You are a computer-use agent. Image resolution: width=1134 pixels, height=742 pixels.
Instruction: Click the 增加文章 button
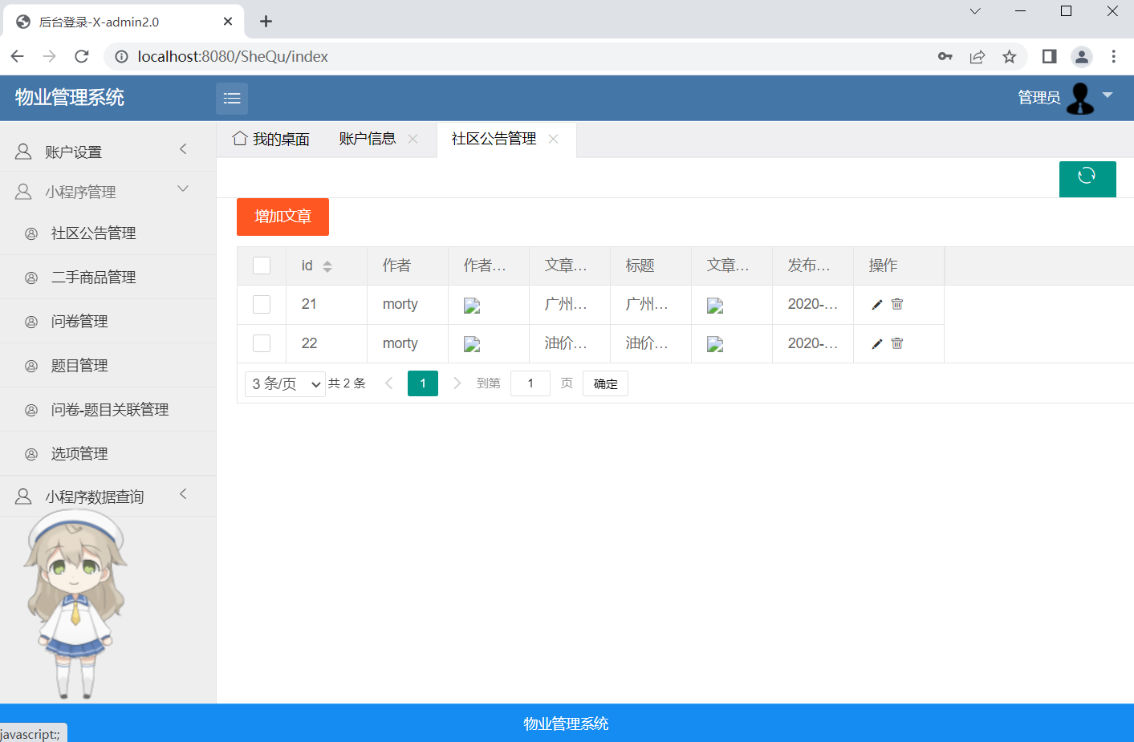[282, 217]
